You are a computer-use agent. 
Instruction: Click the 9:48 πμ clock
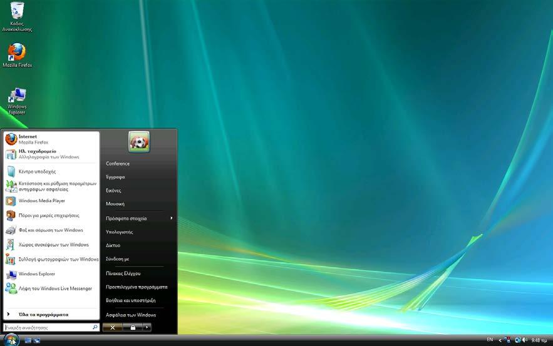[539, 340]
